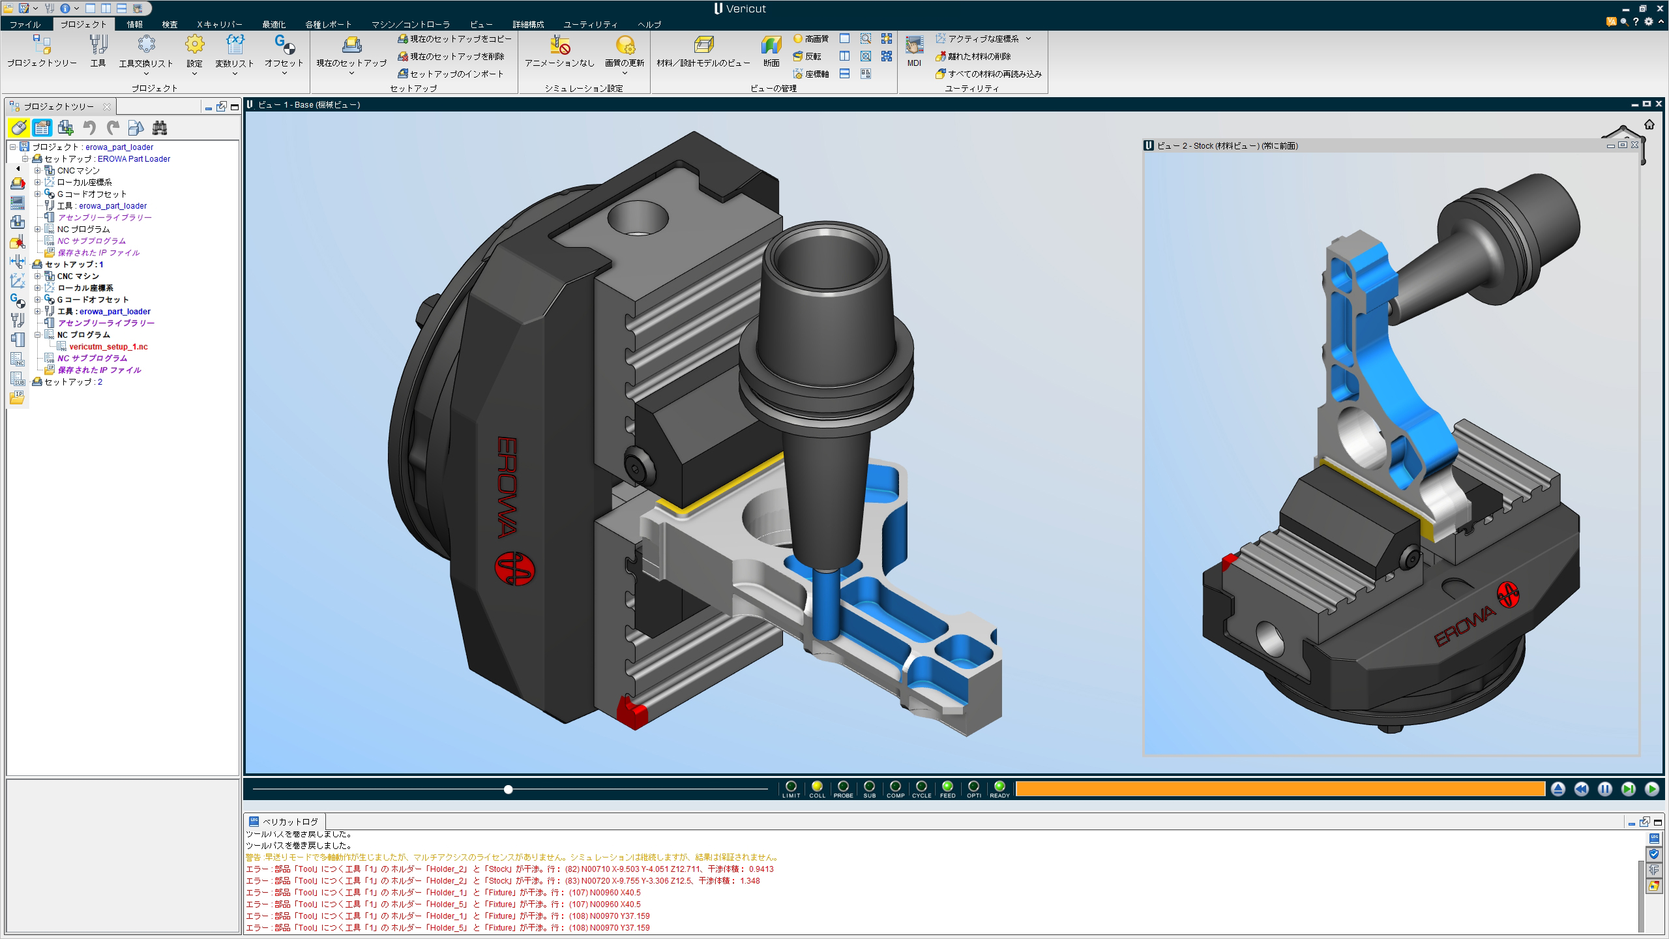
Task: Toggle the LIMIT status indicator
Action: (791, 786)
